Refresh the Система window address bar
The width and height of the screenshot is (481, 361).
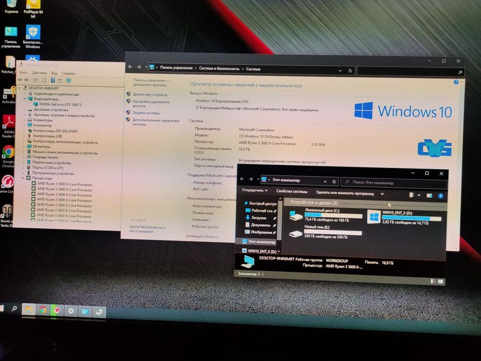pos(350,71)
